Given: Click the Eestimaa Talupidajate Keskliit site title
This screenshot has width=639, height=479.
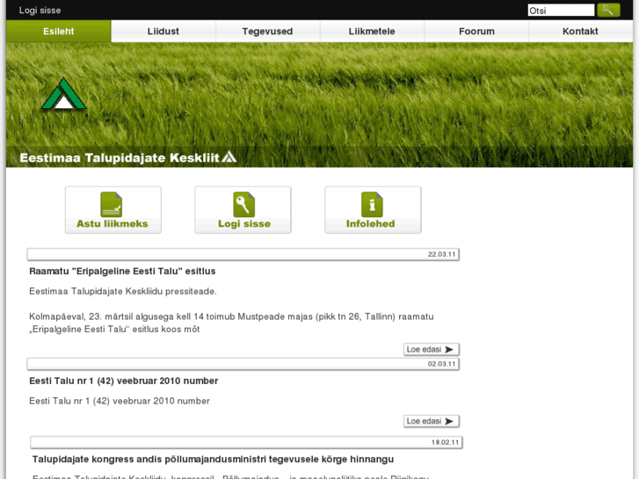Looking at the screenshot, I should pyautogui.click(x=120, y=157).
